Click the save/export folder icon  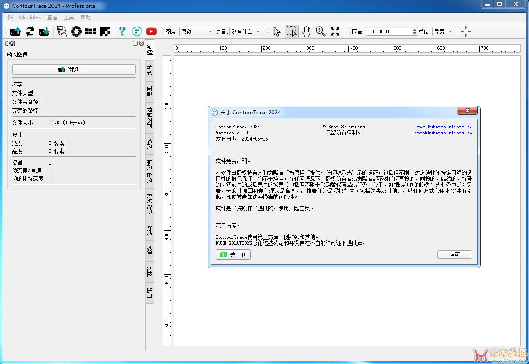pos(44,31)
